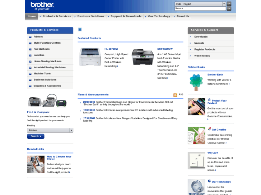Click the DCP-6690CW printer image
The image size is (261, 195).
coord(143,57)
